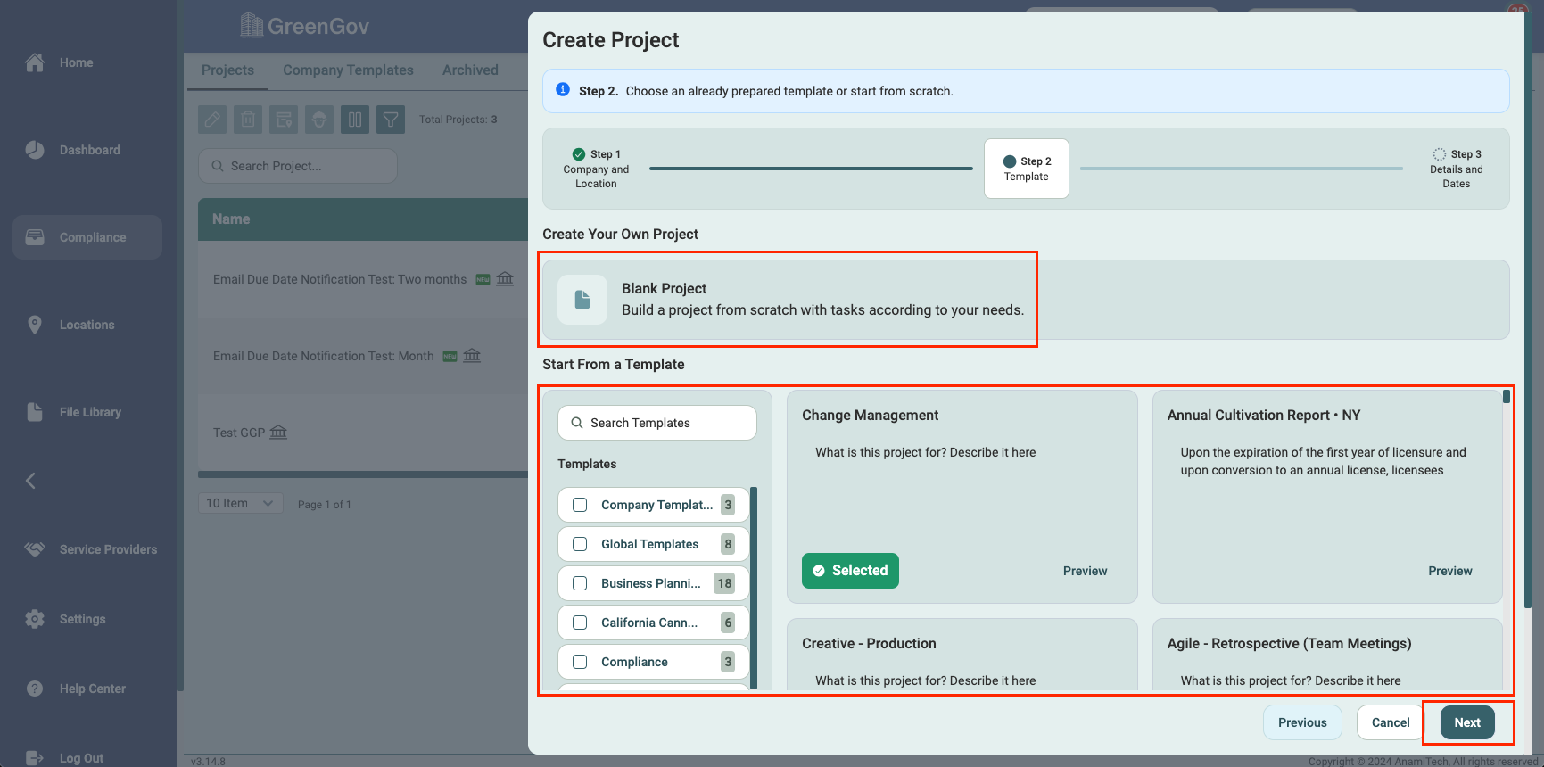Switch to the Company Templates tab
This screenshot has width=1544, height=767.
pyautogui.click(x=348, y=70)
